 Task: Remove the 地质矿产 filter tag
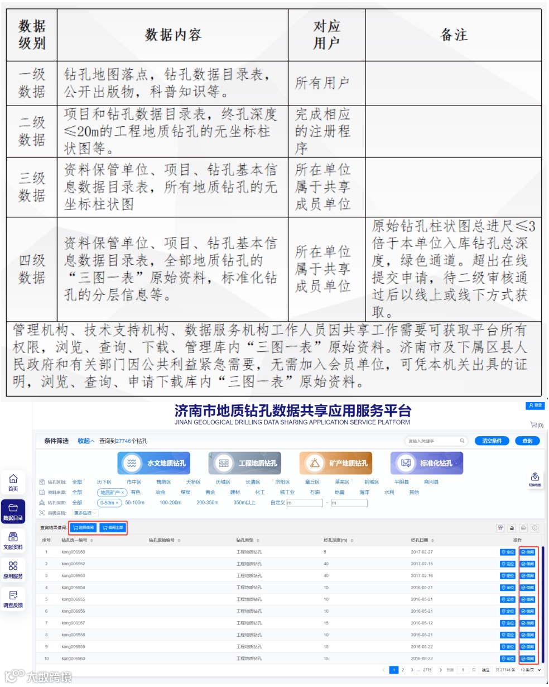click(123, 493)
